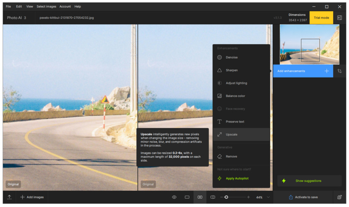The height and width of the screenshot is (207, 349).
Task: Click the navigator thumbnail preview
Action: click(309, 44)
